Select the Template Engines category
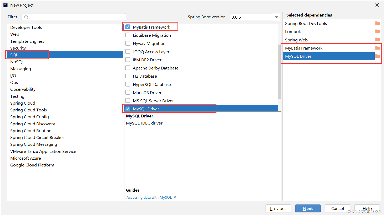Screen dimensions: 385x216 [65, 41]
